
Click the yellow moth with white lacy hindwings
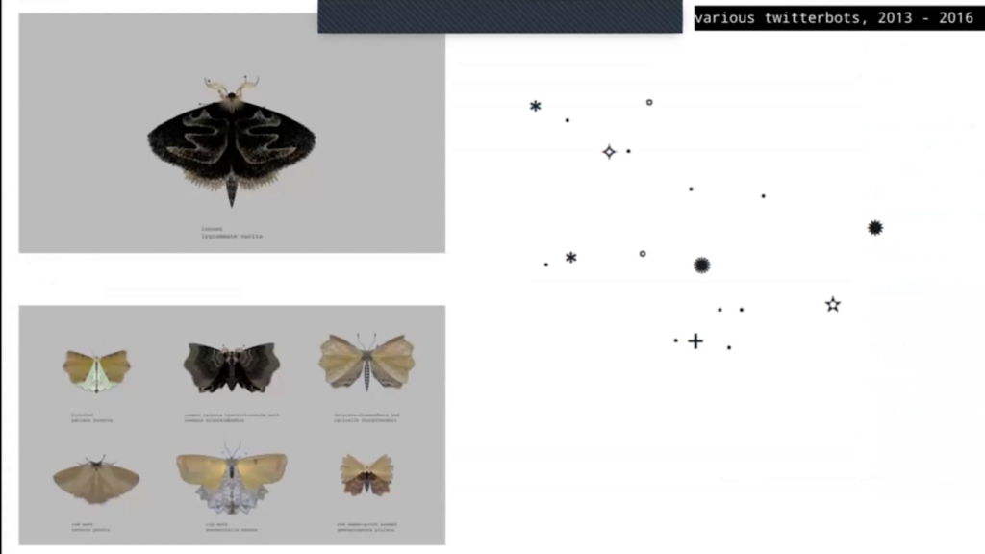pyautogui.click(x=232, y=478)
